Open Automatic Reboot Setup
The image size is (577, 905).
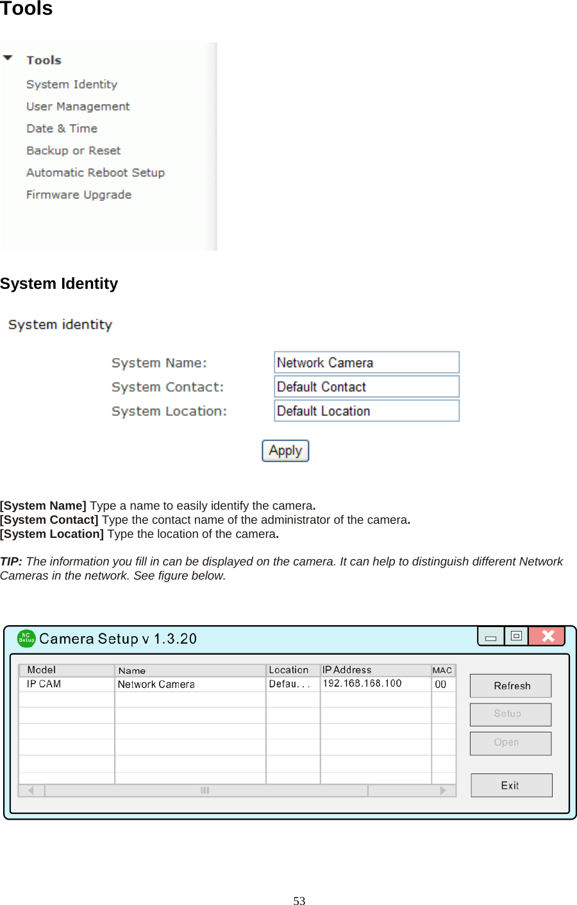(x=96, y=172)
